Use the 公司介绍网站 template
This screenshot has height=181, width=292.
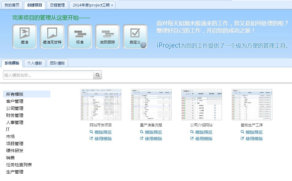pyautogui.click(x=201, y=139)
